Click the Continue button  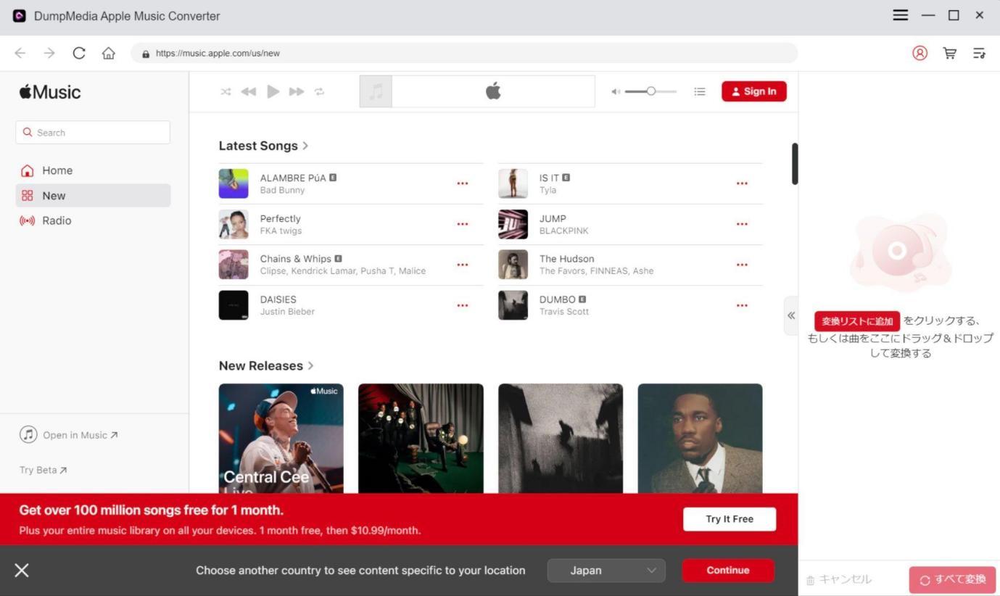point(728,571)
